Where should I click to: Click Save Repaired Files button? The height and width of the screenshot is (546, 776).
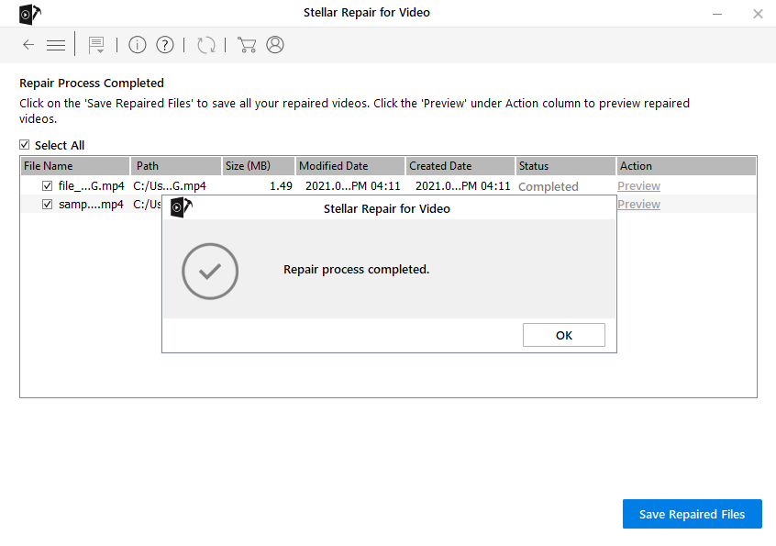coord(692,514)
